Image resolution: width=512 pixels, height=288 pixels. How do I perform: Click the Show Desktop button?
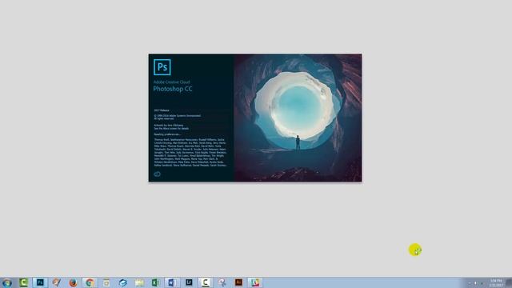[x=509, y=282]
